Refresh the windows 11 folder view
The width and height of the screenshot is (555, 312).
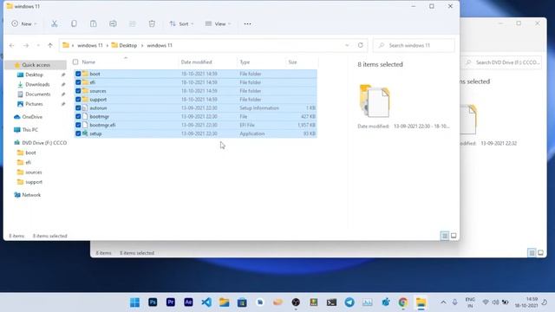361,45
